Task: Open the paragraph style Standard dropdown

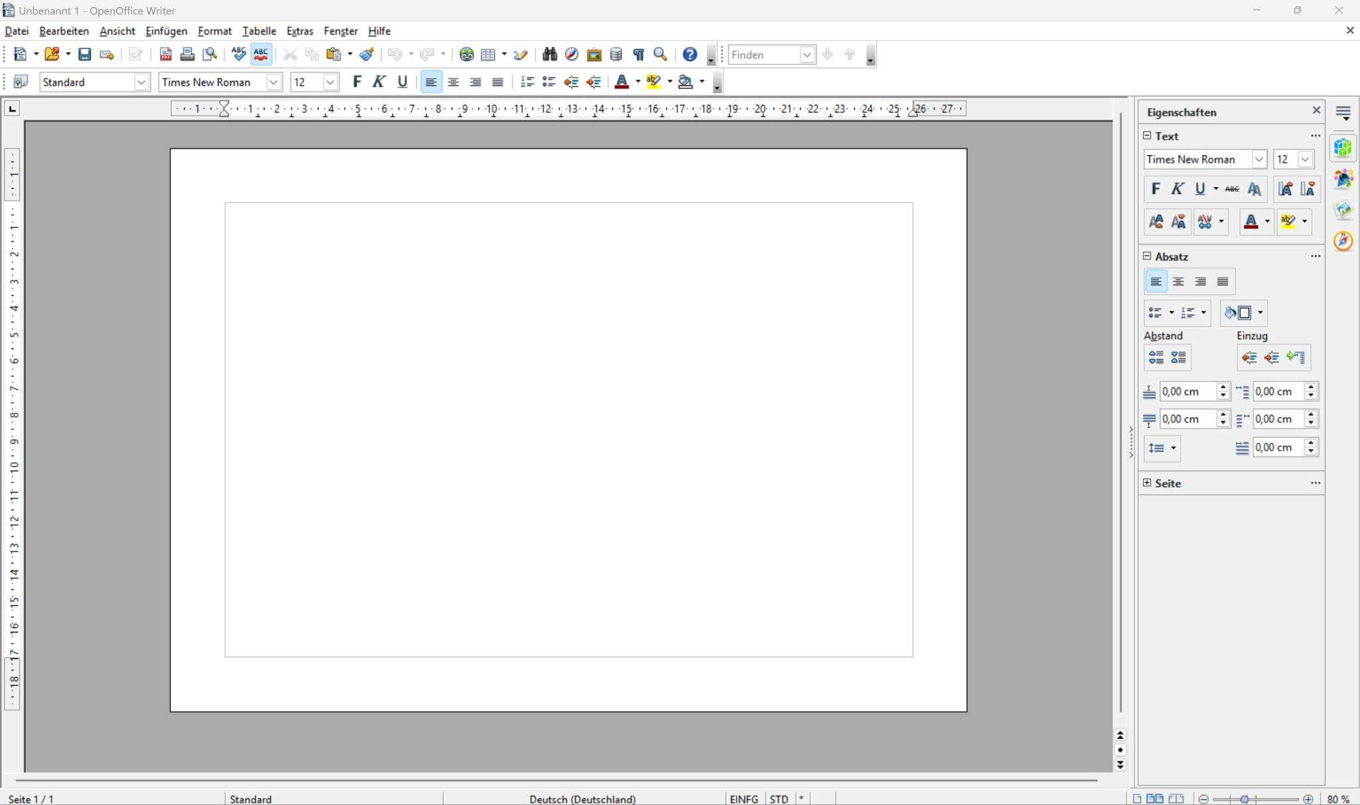Action: pos(141,82)
